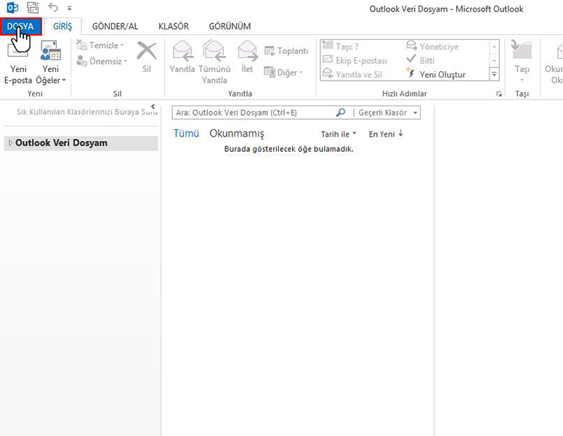Switch to the GÖNDER/AL ribbon tab
Viewport: 563px width, 436px height.
pos(115,26)
